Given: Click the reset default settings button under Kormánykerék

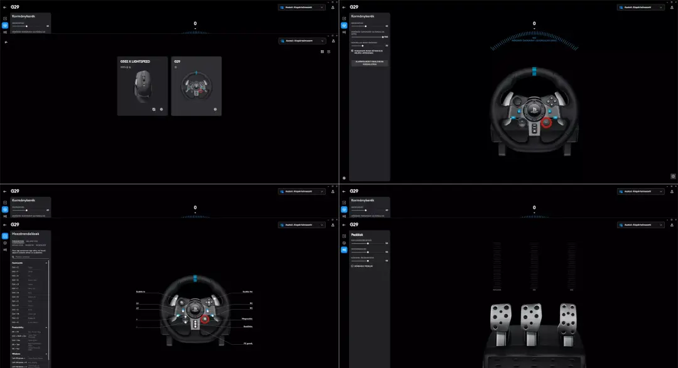Looking at the screenshot, I should 370,63.
